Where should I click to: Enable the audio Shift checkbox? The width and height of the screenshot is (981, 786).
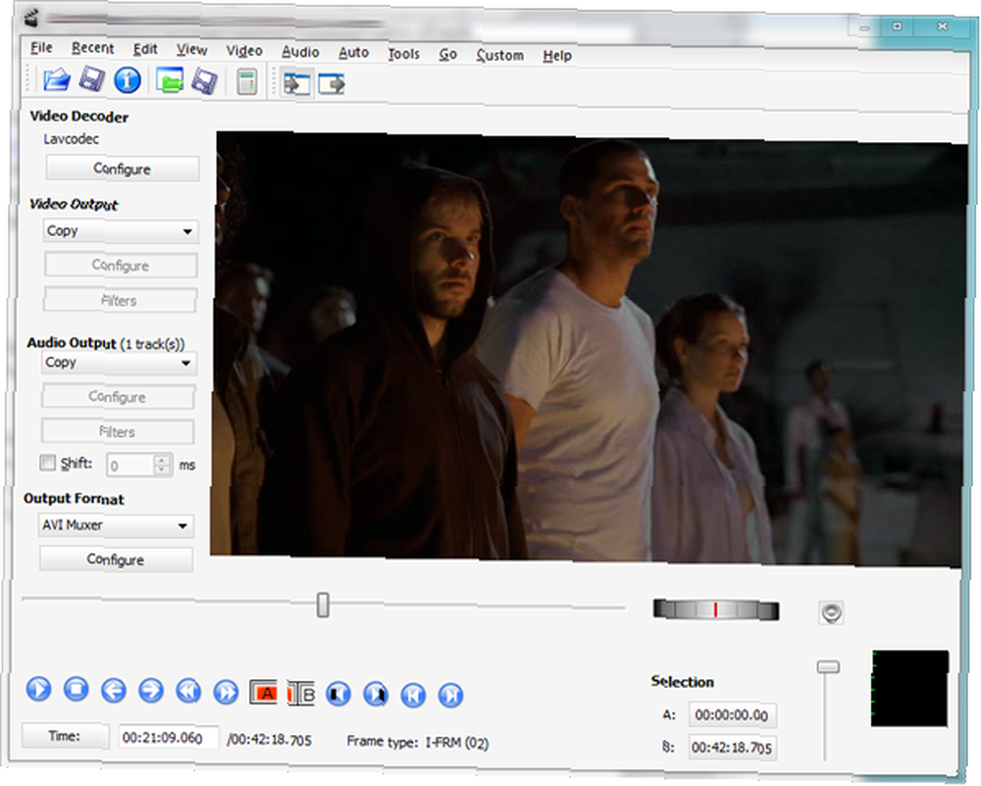tap(47, 463)
